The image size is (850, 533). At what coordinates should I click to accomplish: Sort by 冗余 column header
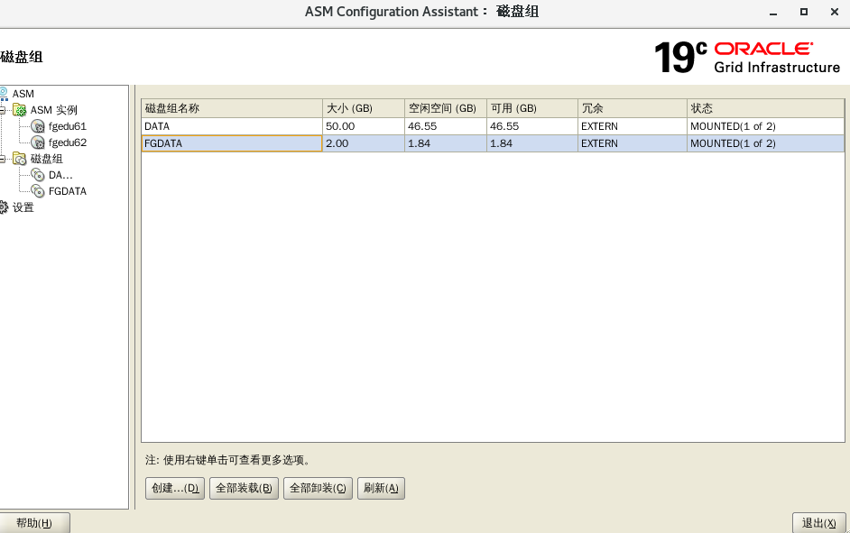[x=633, y=108]
